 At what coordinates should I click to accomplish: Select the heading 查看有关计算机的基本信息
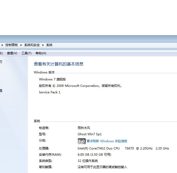pyautogui.click(x=59, y=64)
